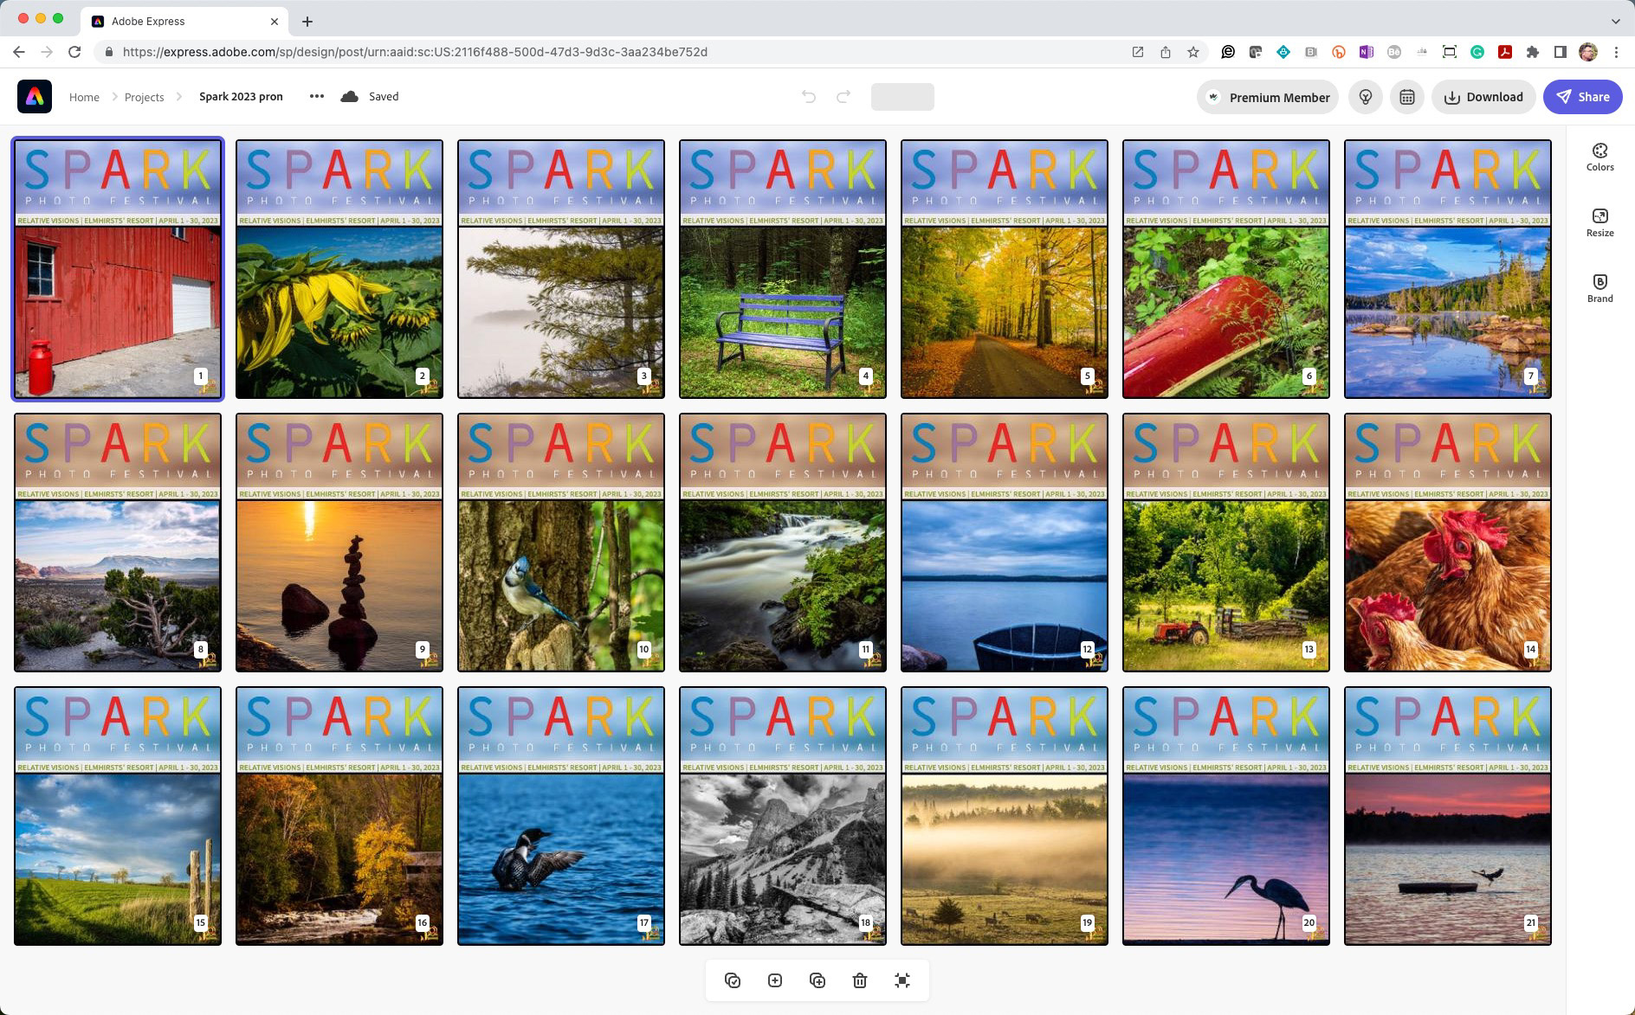Image resolution: width=1635 pixels, height=1015 pixels.
Task: Open the Adobe Acrobat extension icon
Action: tap(1505, 52)
